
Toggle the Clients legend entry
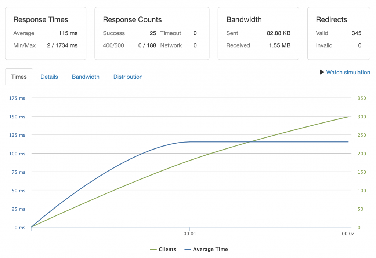tap(163, 249)
